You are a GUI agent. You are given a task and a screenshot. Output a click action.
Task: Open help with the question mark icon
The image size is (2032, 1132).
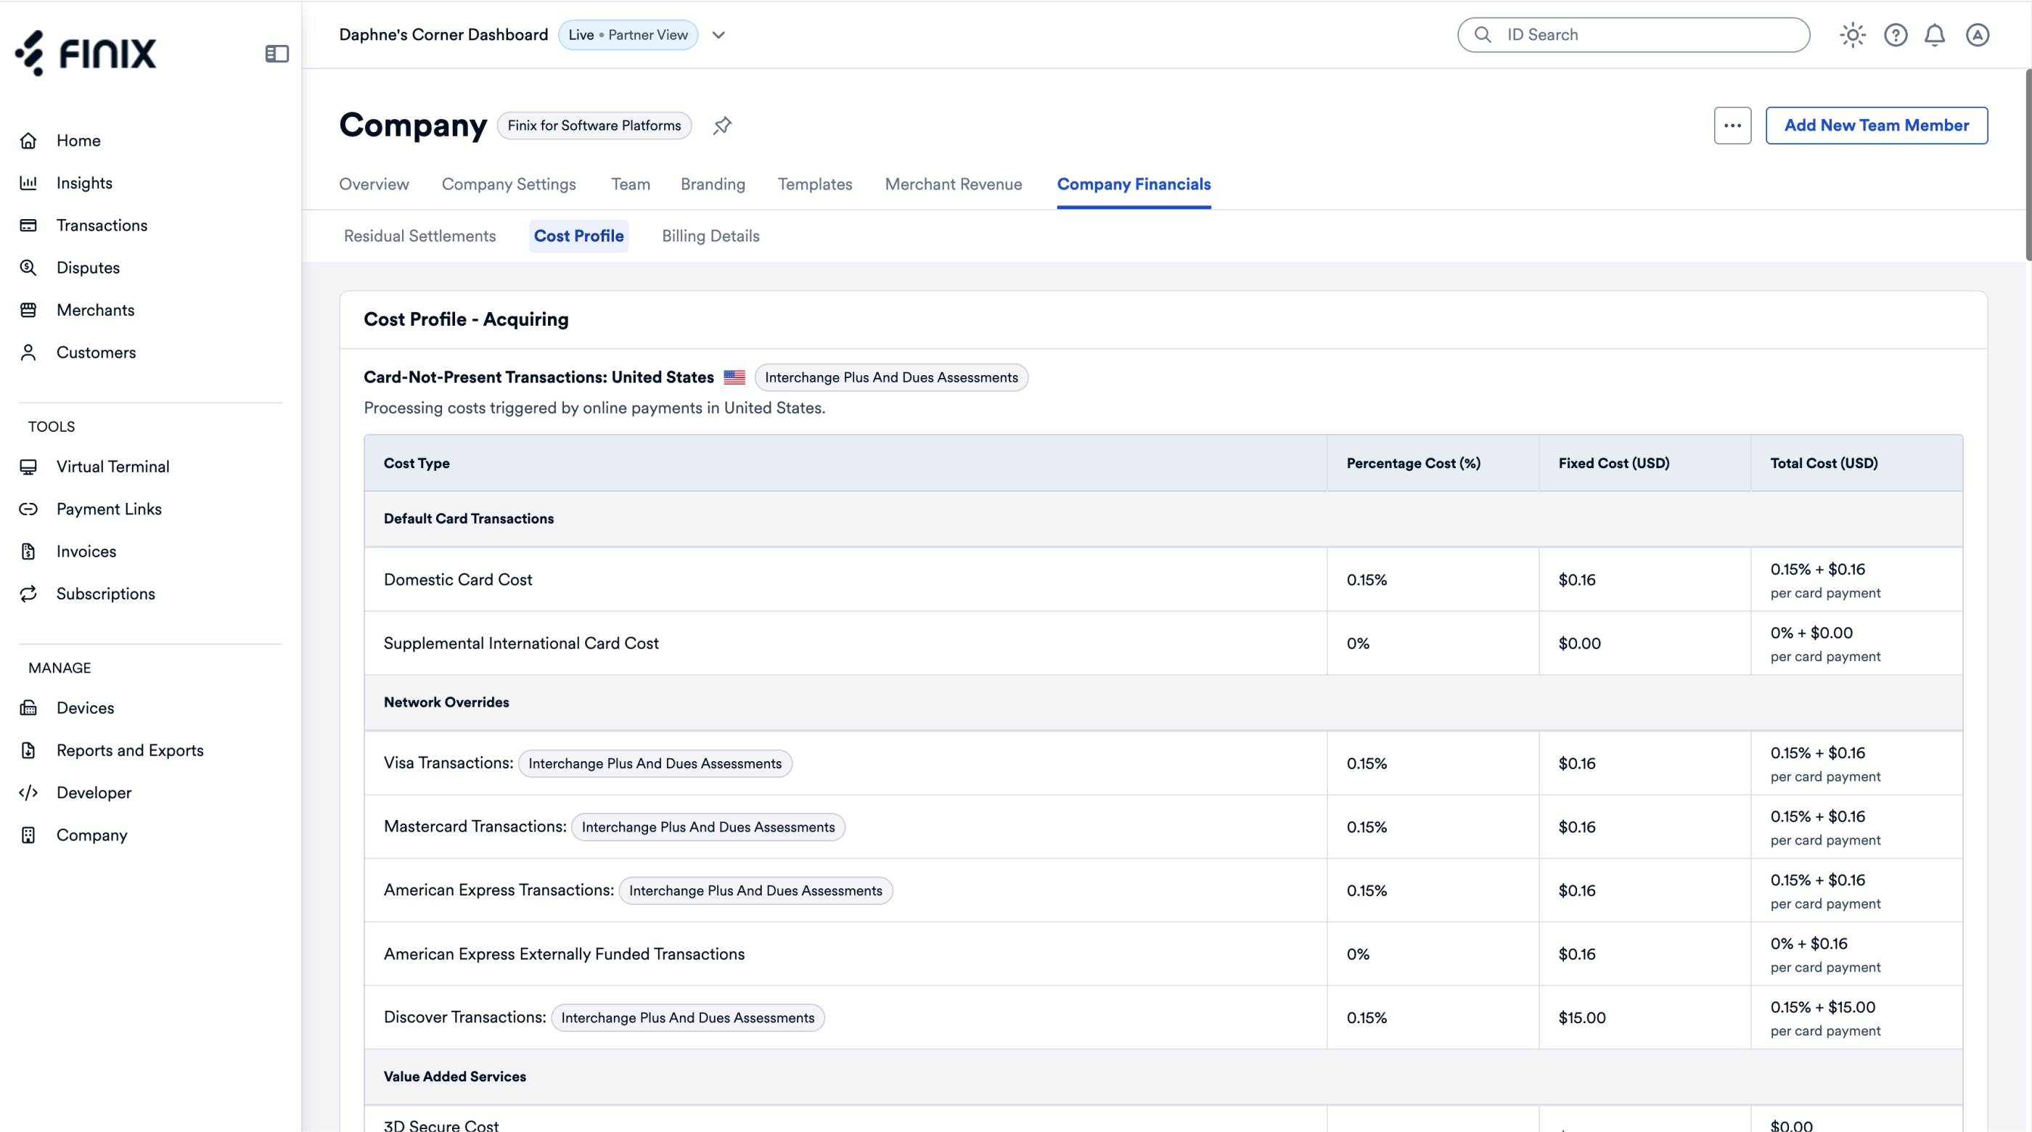[1895, 35]
